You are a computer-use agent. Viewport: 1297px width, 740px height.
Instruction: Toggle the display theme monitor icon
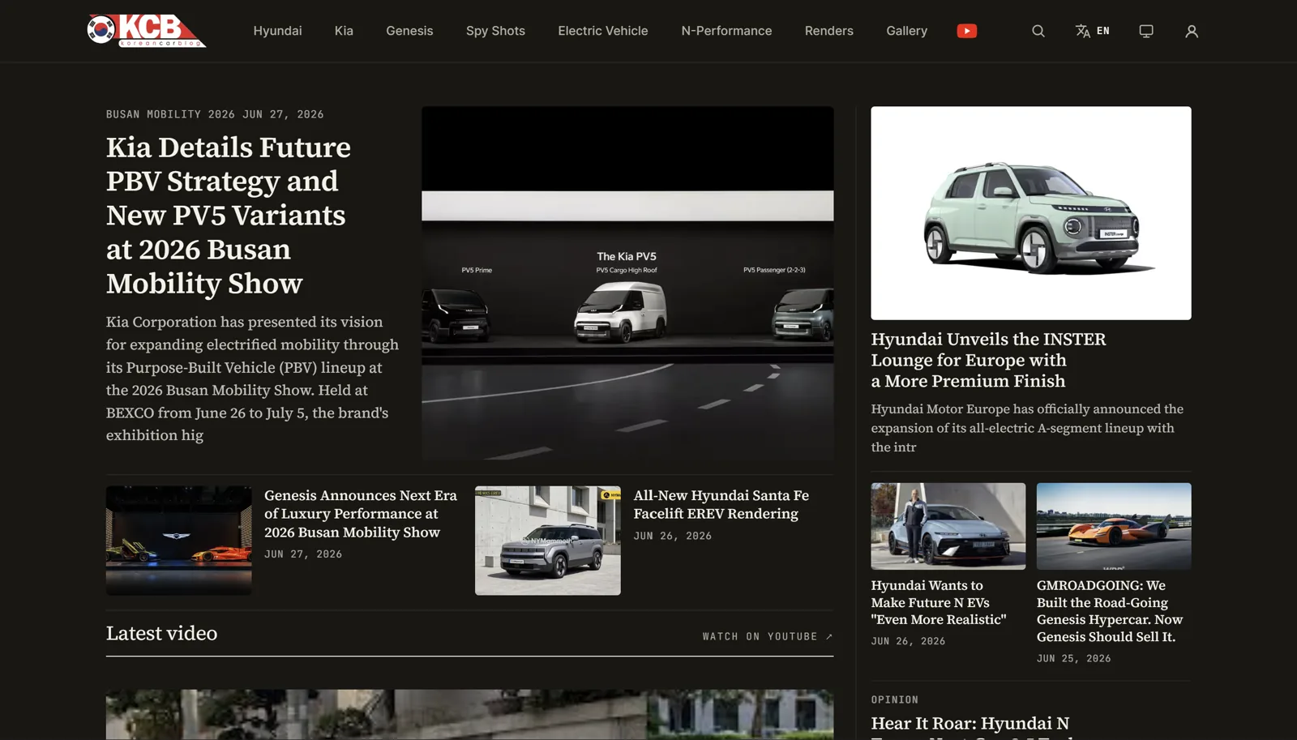(x=1146, y=31)
